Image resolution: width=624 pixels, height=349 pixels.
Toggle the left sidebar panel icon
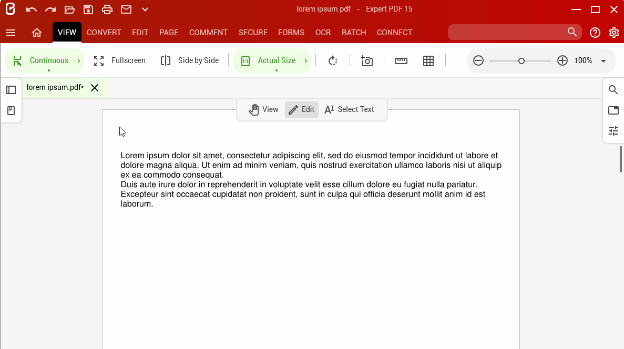click(11, 90)
